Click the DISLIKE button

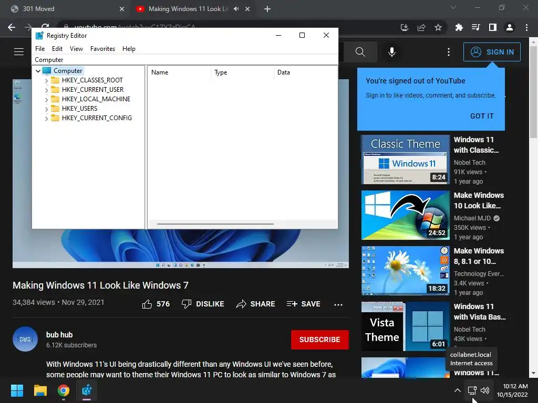(x=203, y=304)
